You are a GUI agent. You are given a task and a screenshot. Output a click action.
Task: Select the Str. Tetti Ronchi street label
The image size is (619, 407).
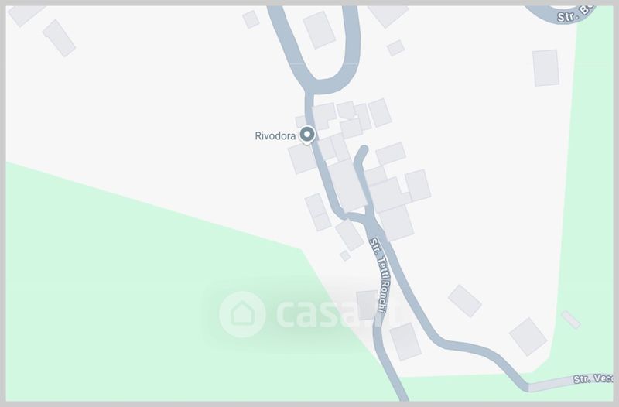click(380, 275)
